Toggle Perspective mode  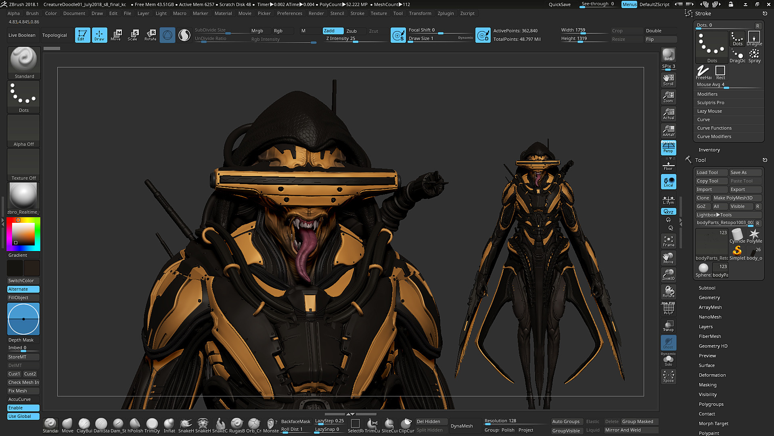point(668,147)
